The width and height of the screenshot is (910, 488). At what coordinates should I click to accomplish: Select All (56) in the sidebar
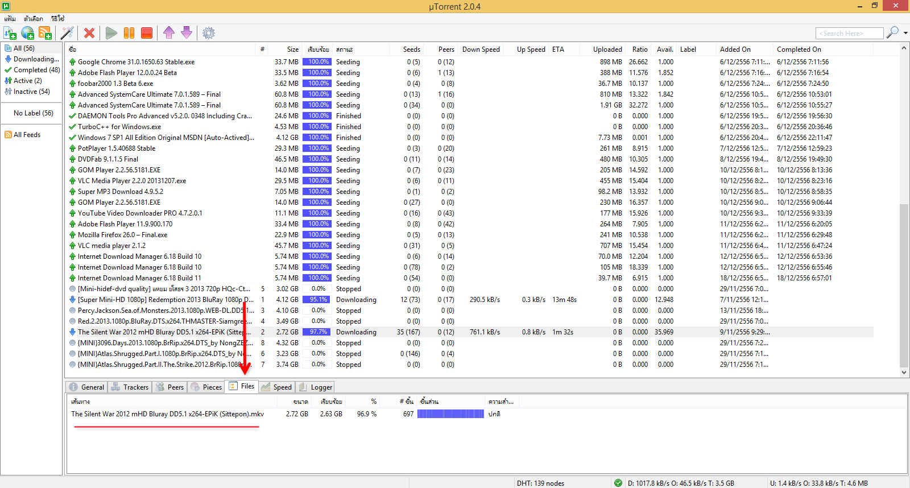[x=24, y=48]
